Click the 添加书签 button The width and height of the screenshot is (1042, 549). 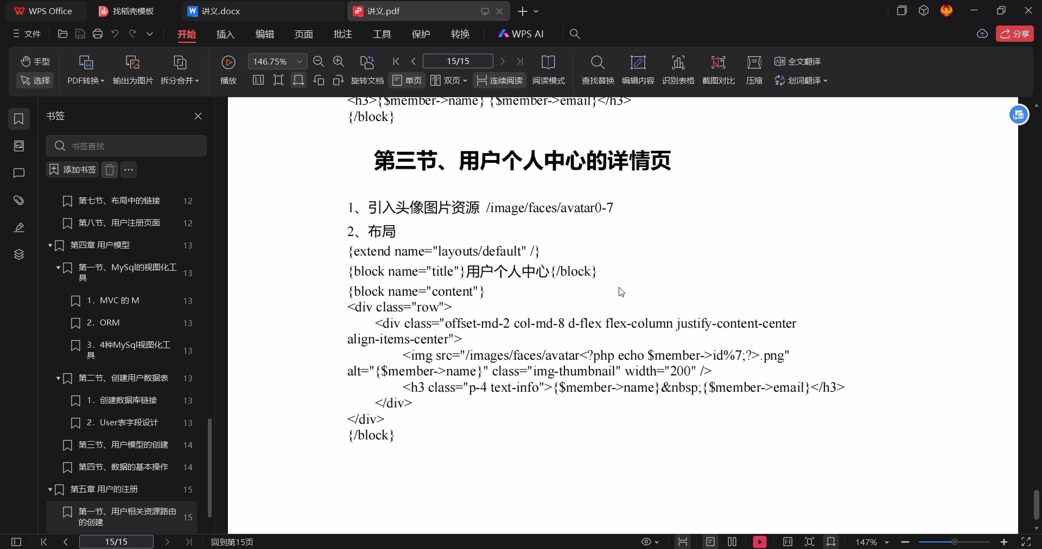(x=72, y=170)
